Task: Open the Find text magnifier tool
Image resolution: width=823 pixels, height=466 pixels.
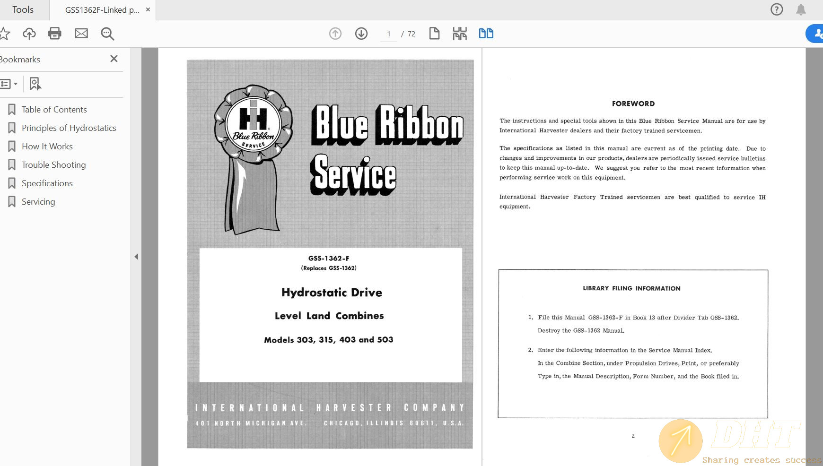Action: 107,34
